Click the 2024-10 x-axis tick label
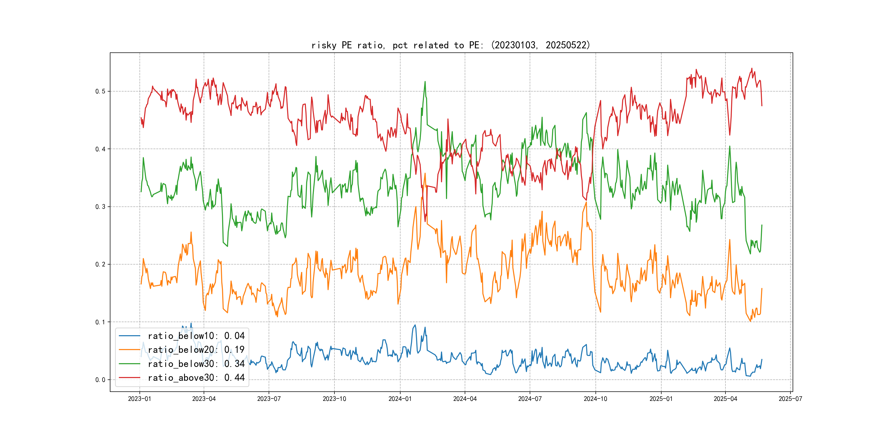 point(595,399)
